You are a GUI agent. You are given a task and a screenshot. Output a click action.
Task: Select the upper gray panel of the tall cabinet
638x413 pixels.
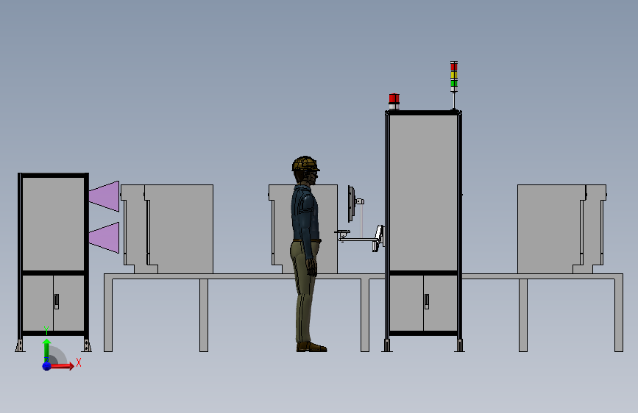click(x=423, y=193)
